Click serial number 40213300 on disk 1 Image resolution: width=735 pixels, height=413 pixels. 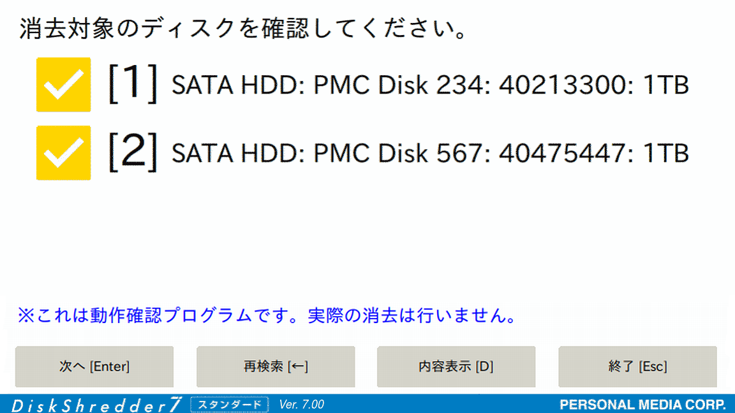[562, 85]
